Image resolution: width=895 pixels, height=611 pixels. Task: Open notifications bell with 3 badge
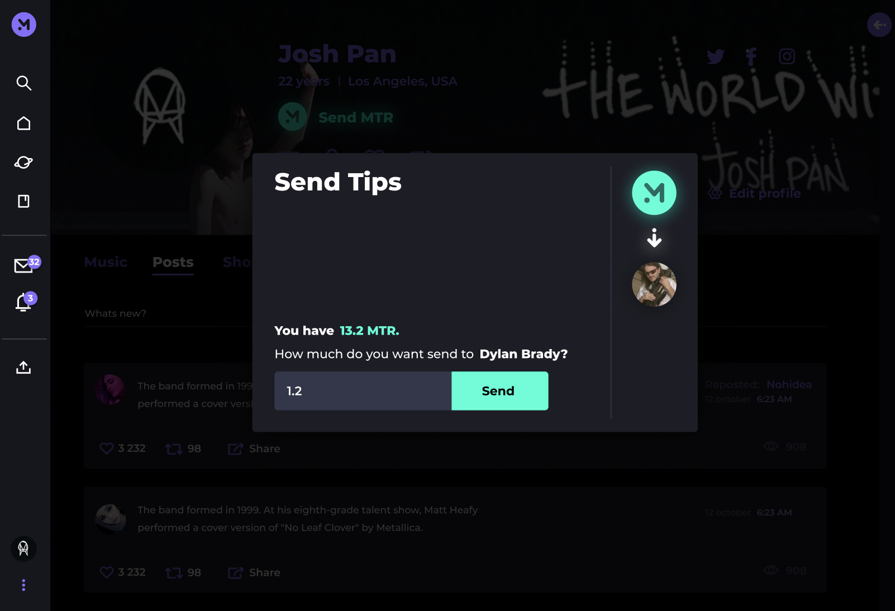coord(25,302)
